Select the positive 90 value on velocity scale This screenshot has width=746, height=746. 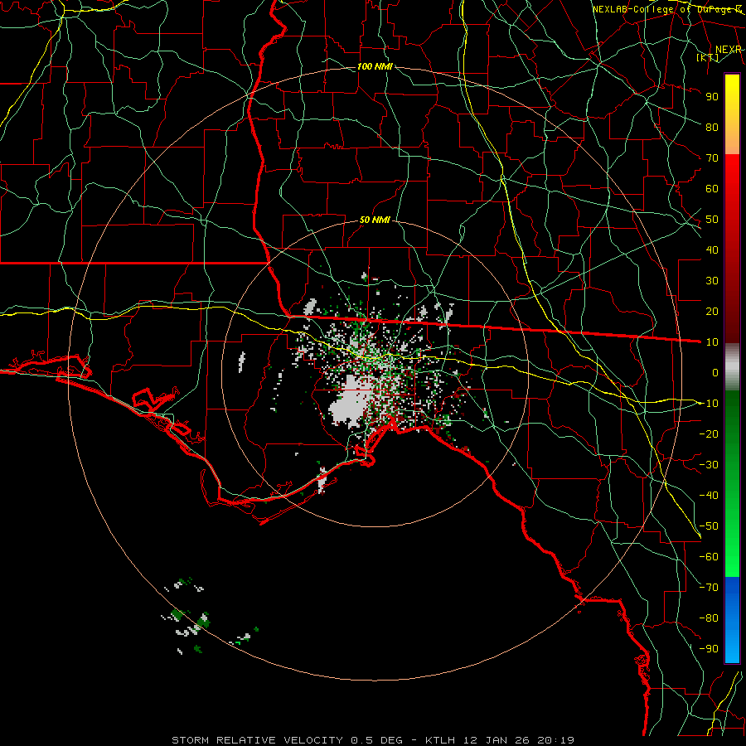(712, 97)
